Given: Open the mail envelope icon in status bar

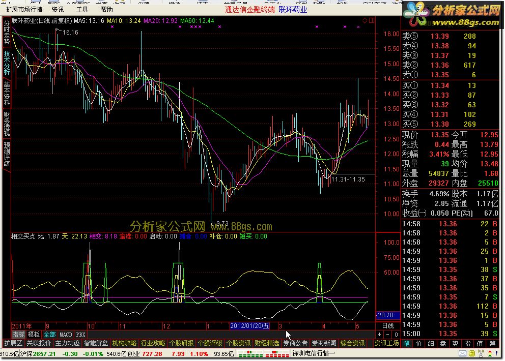Looking at the screenshot, I should [462, 353].
